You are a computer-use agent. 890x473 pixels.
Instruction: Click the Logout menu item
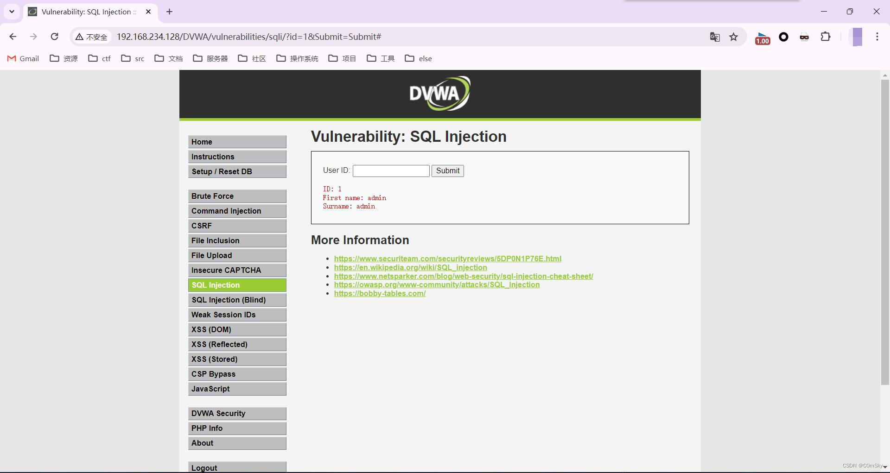tap(237, 467)
